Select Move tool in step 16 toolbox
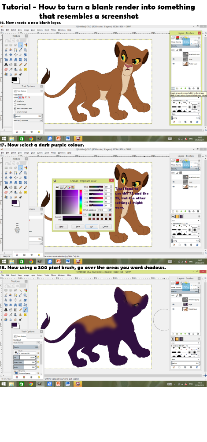This screenshot has height=442, width=207. pyautogui.click(x=11, y=55)
